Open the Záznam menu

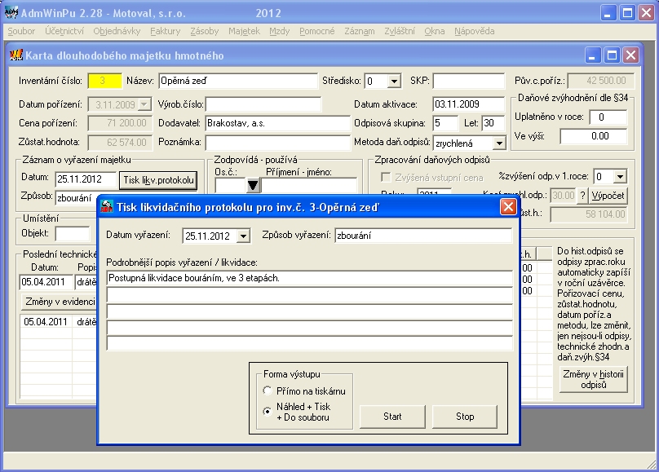point(360,31)
